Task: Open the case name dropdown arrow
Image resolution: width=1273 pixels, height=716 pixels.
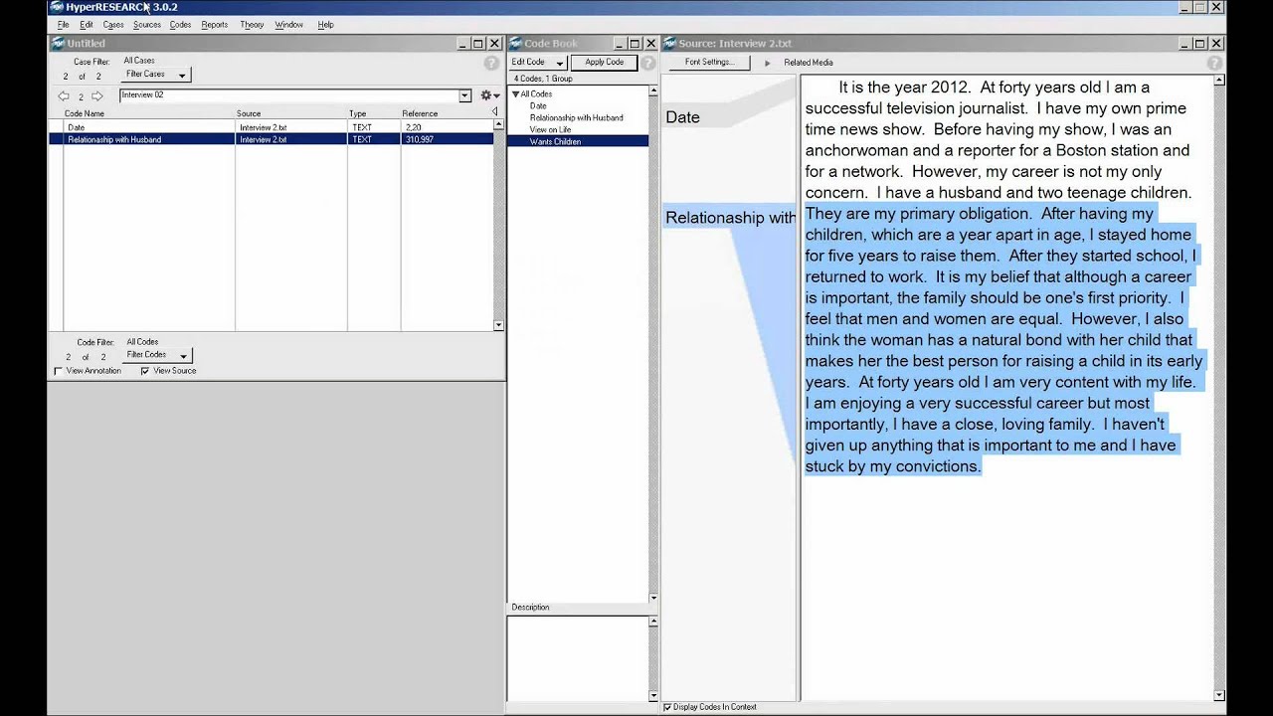Action: coord(464,95)
